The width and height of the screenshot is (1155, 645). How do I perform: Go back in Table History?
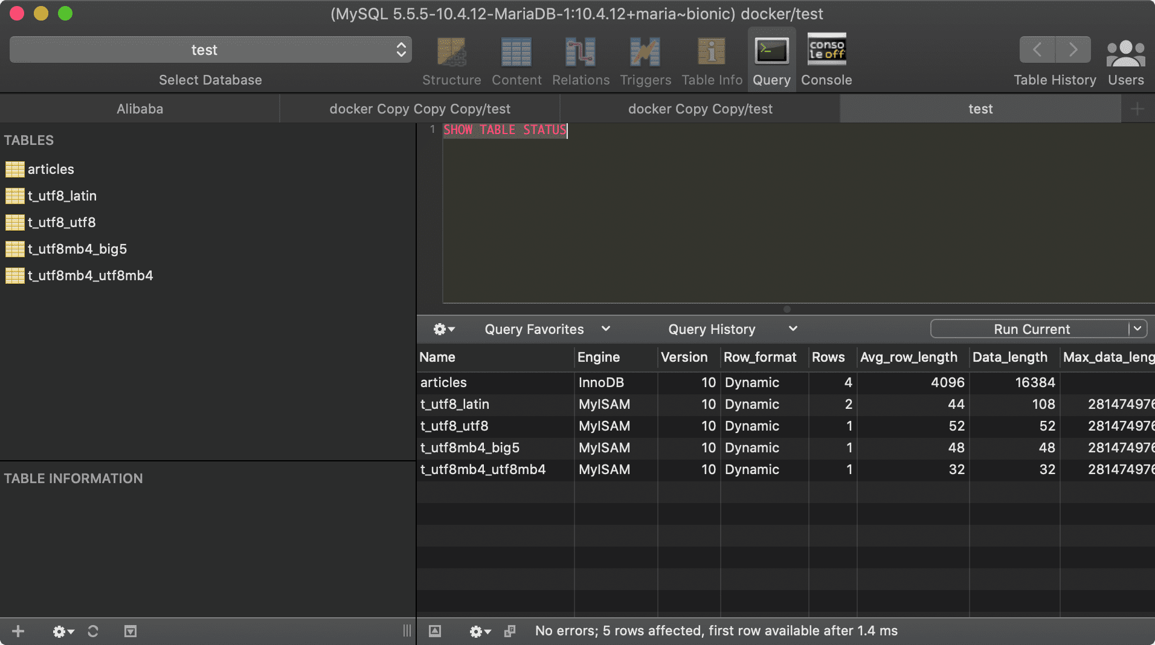(1037, 50)
